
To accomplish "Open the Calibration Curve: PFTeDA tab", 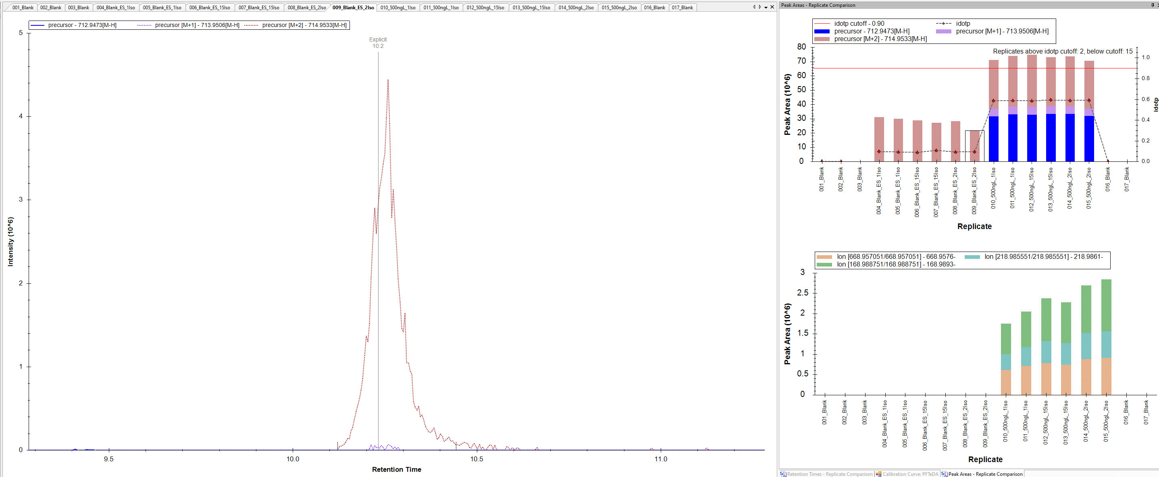I will point(910,474).
